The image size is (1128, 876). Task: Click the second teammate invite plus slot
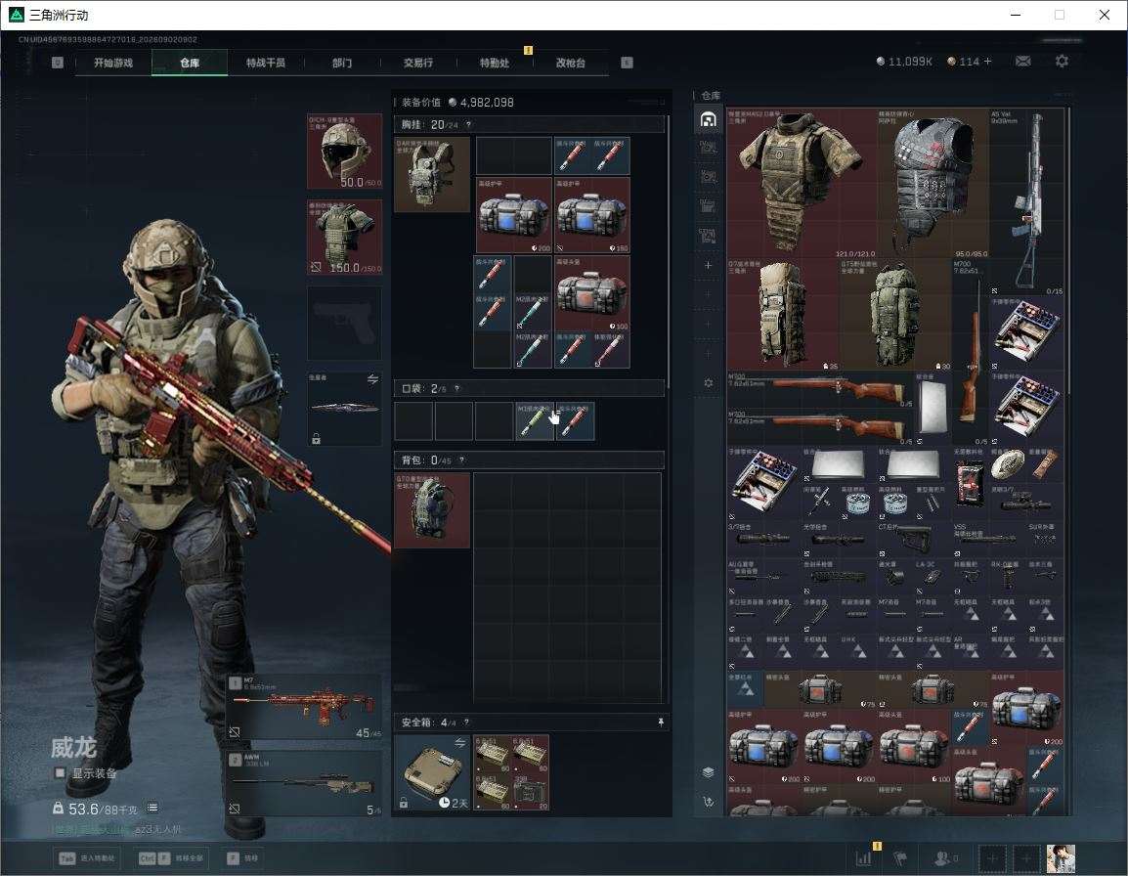(1026, 858)
